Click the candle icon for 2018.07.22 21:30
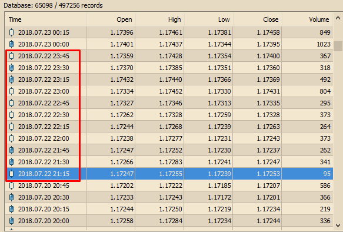343x232 pixels. [x=12, y=162]
